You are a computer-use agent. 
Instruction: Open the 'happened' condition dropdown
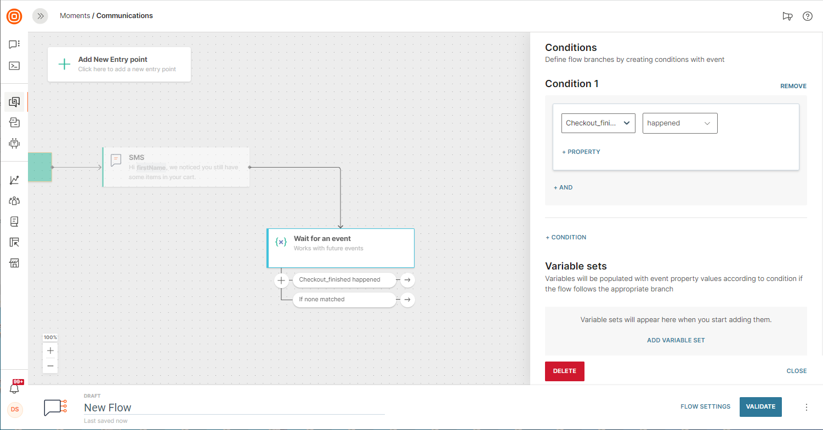click(x=679, y=123)
